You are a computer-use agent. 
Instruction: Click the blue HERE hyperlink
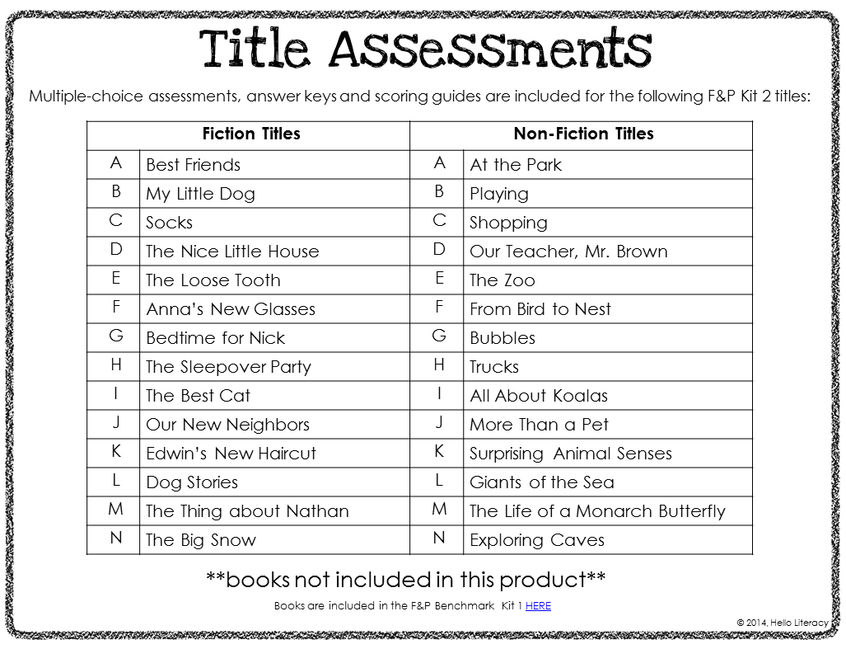538,606
